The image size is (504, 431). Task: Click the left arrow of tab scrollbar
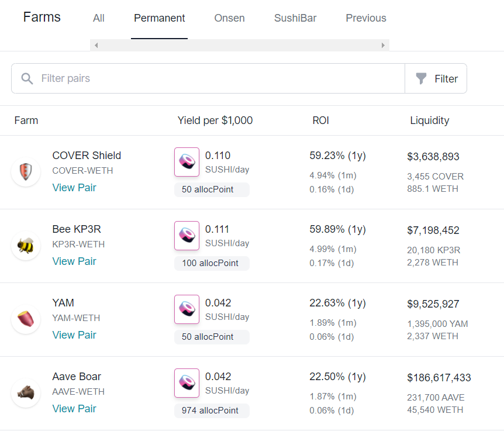pyautogui.click(x=96, y=45)
